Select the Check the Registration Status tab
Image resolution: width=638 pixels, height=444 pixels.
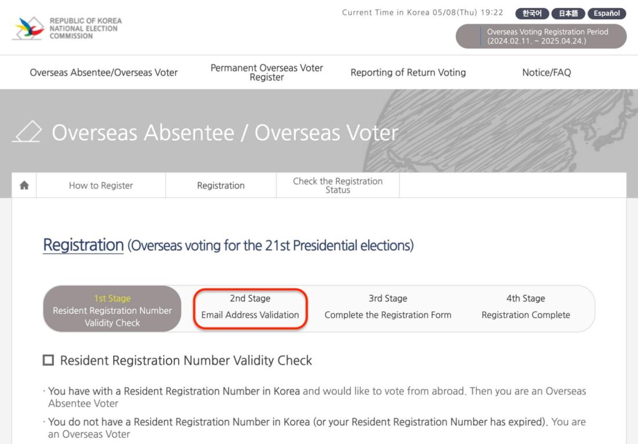point(338,185)
